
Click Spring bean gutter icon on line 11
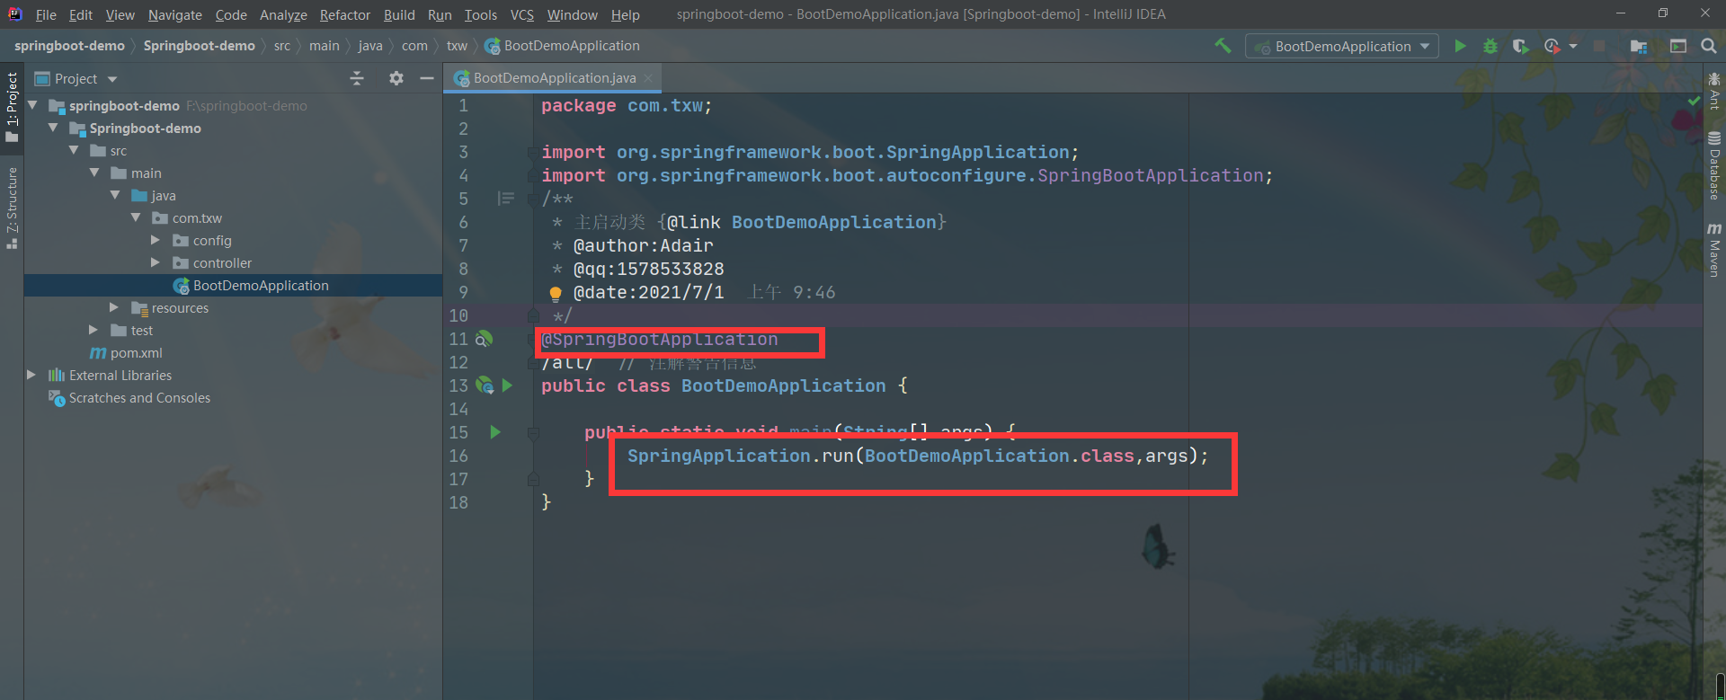(484, 339)
